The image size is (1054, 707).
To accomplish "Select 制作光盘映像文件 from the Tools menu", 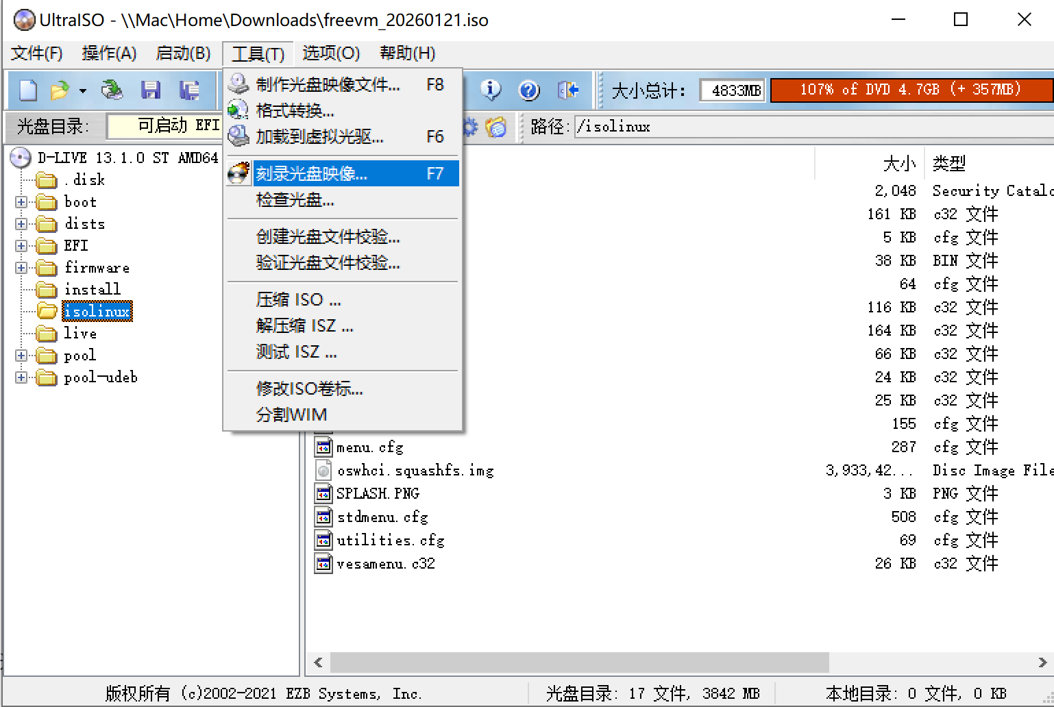I will 328,84.
